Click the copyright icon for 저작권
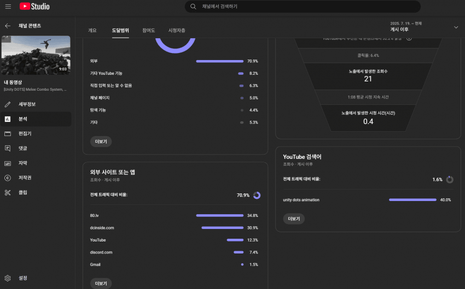 [x=8, y=178]
